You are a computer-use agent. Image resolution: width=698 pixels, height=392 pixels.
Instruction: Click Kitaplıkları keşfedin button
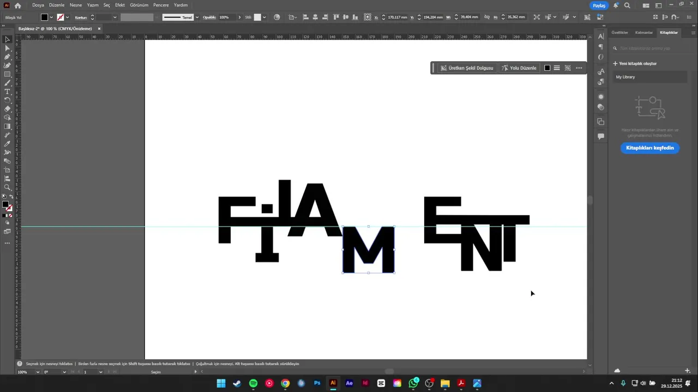[650, 148]
